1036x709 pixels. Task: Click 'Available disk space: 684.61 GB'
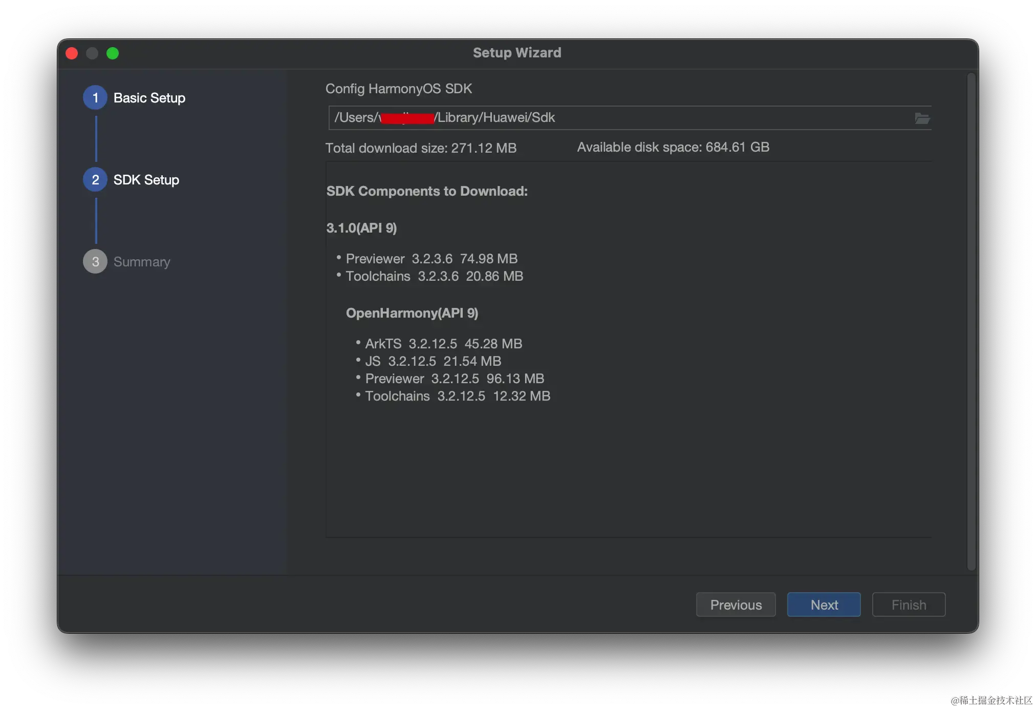point(673,147)
